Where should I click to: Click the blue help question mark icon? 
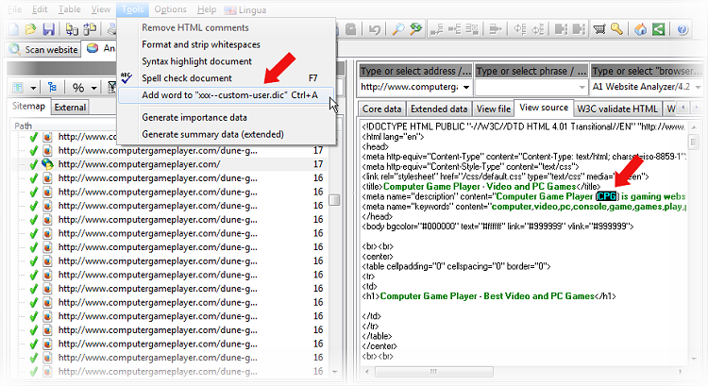pos(683,30)
